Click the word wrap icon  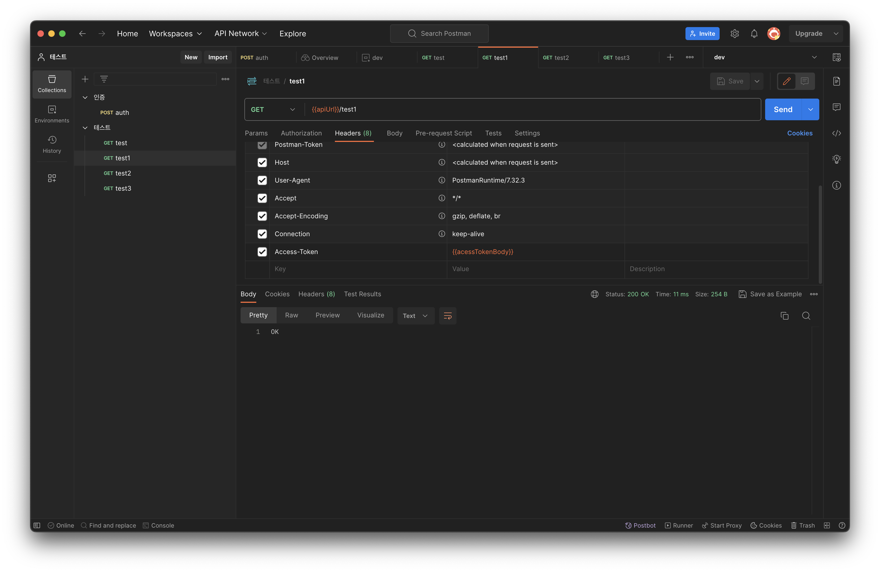447,316
